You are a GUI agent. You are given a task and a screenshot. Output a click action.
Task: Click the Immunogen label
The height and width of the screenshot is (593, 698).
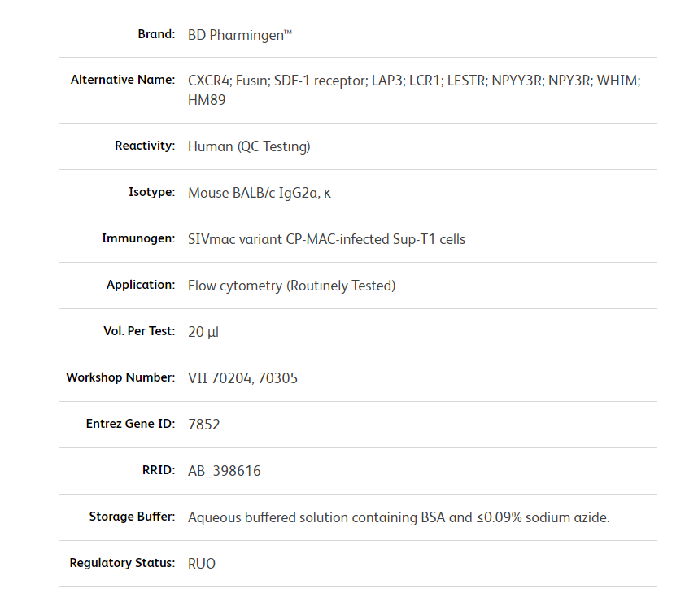point(138,238)
